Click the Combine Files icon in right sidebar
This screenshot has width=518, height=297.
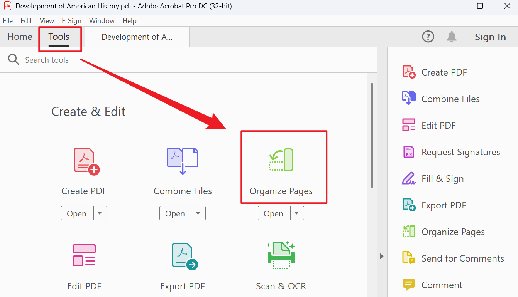click(409, 99)
